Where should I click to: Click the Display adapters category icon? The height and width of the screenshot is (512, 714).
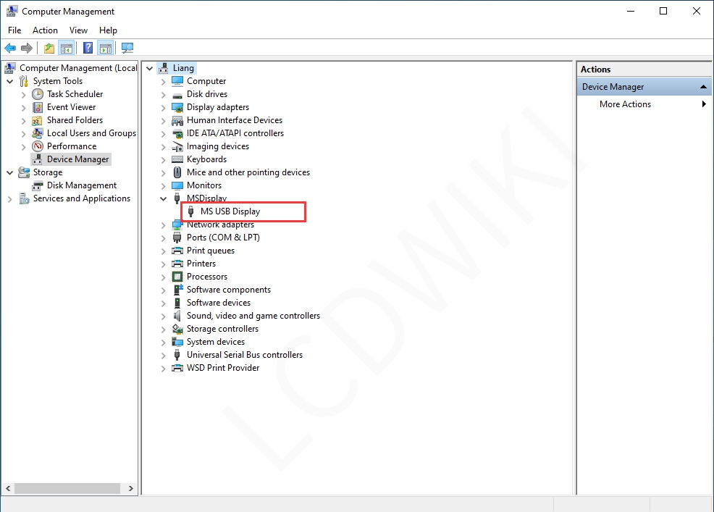[x=177, y=107]
